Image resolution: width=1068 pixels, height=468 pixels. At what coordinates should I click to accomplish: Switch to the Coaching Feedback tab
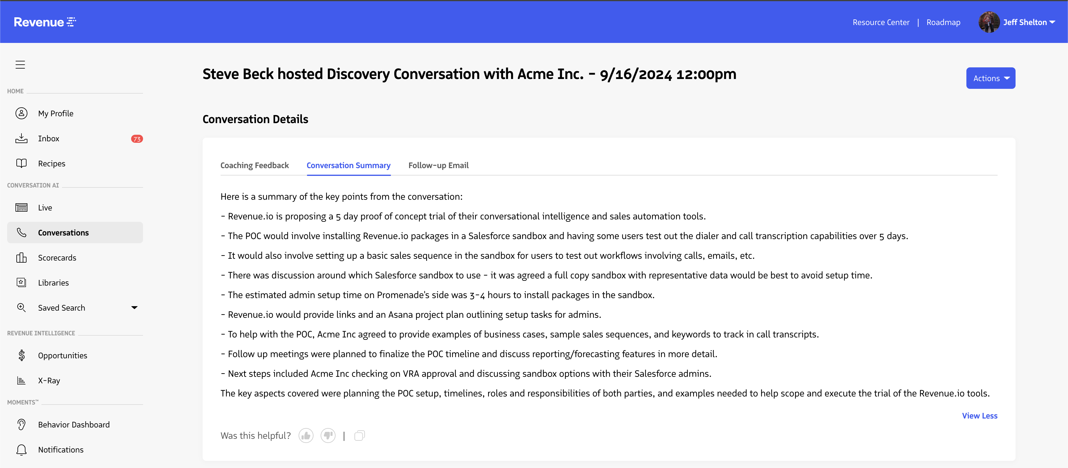tap(254, 165)
